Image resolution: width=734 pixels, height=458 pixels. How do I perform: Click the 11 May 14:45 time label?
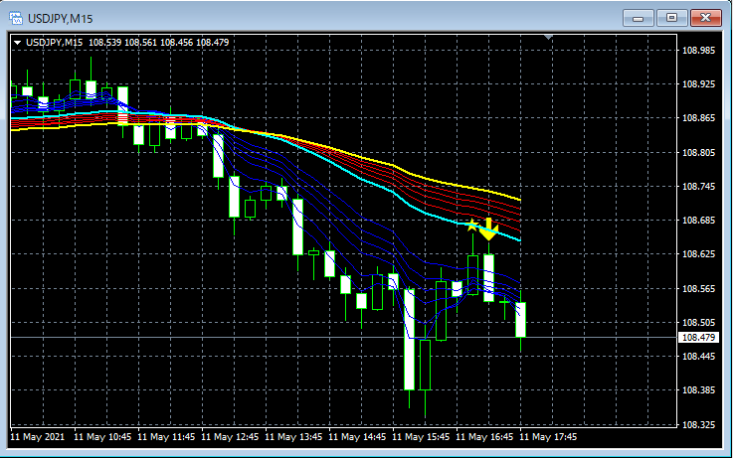[357, 437]
